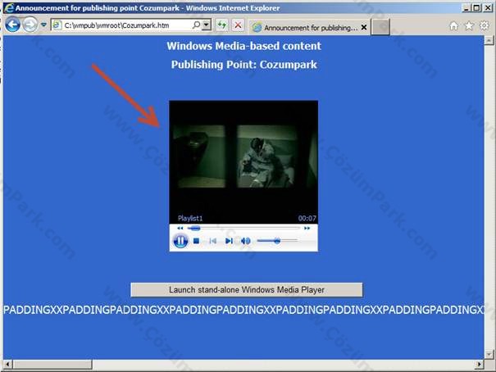This screenshot has width=496, height=372.
Task: Click the video seek bar
Action: [x=243, y=228]
